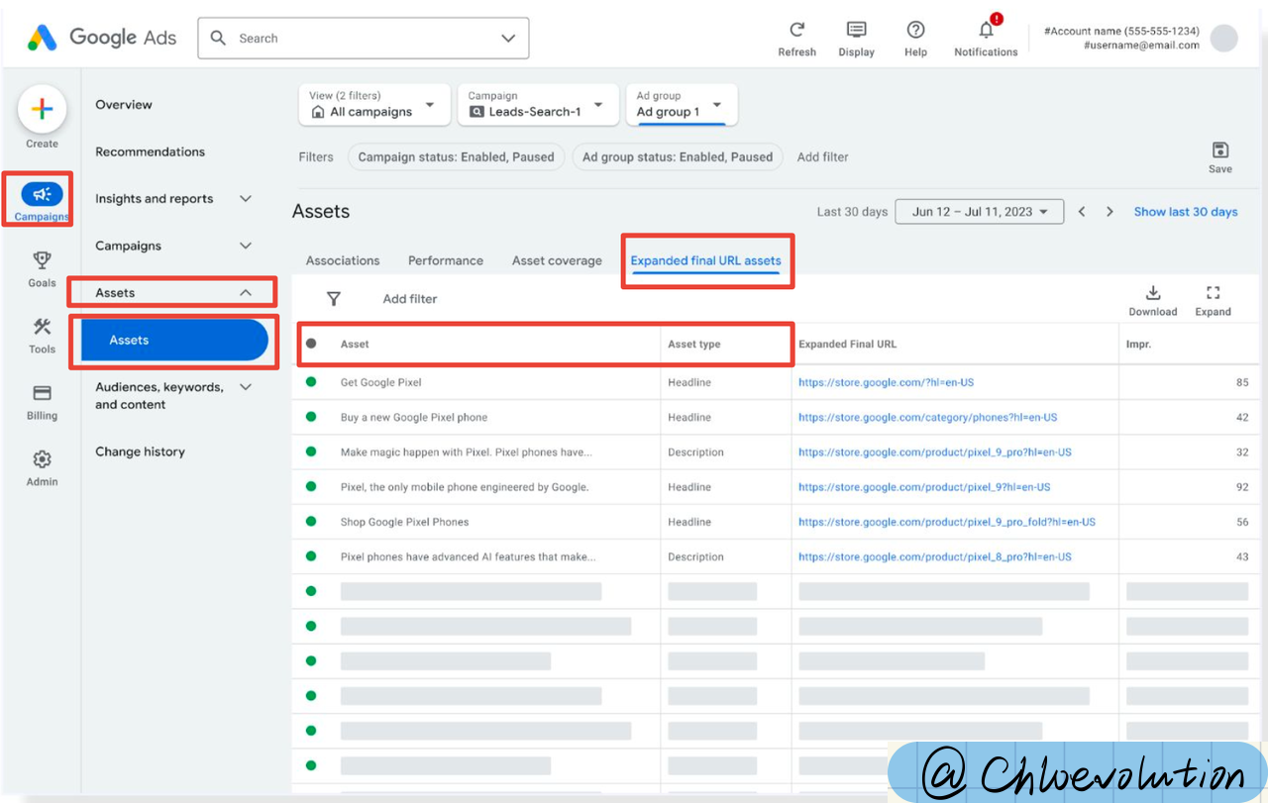Click Ad group status: Enabled, Paused chip

pyautogui.click(x=678, y=156)
